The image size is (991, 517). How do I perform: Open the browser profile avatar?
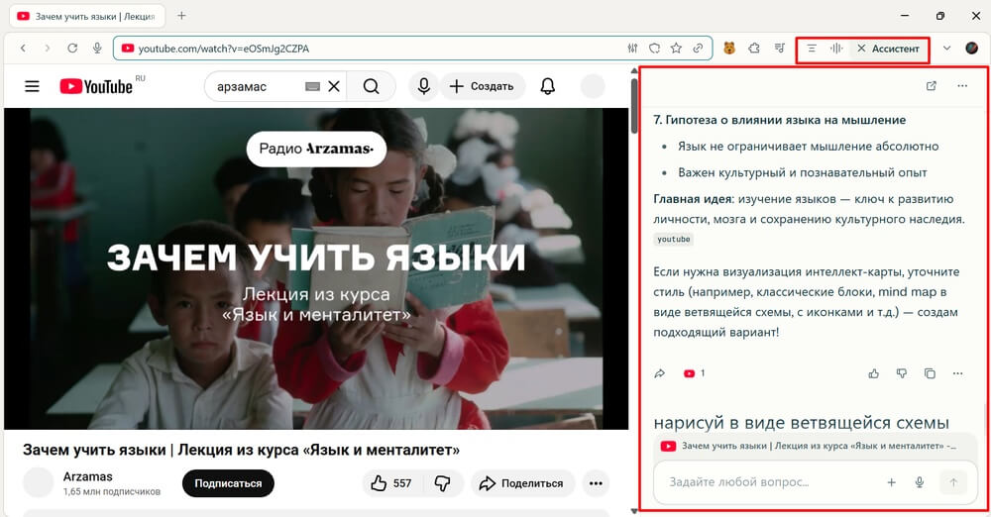pyautogui.click(x=972, y=48)
